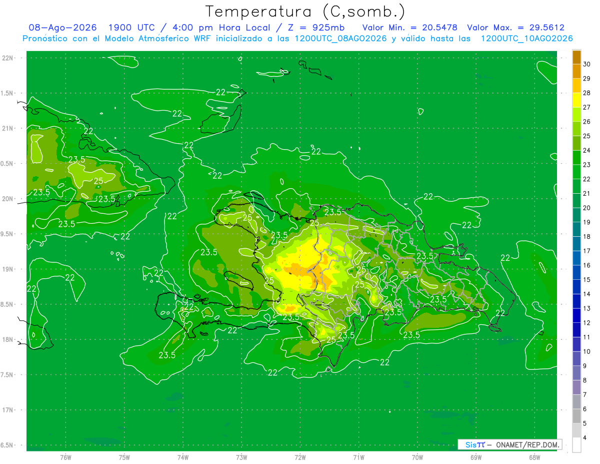Screen dimensions: 600x464
Task: Click the "17N" latitude axis label
Action: click(7, 410)
